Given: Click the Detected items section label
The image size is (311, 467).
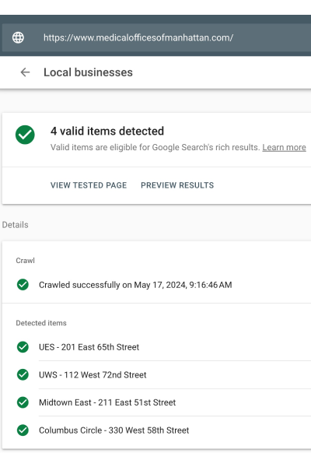Looking at the screenshot, I should click(41, 323).
